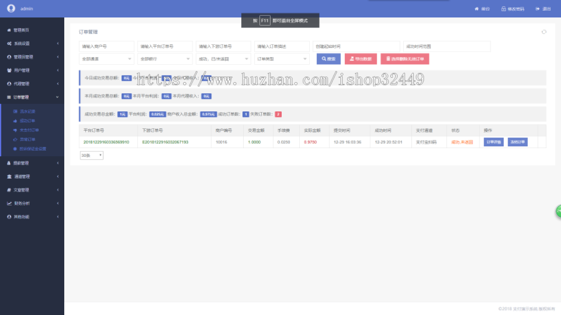The height and width of the screenshot is (315, 561).
Task: Click the green floating button at right edge
Action: point(557,211)
